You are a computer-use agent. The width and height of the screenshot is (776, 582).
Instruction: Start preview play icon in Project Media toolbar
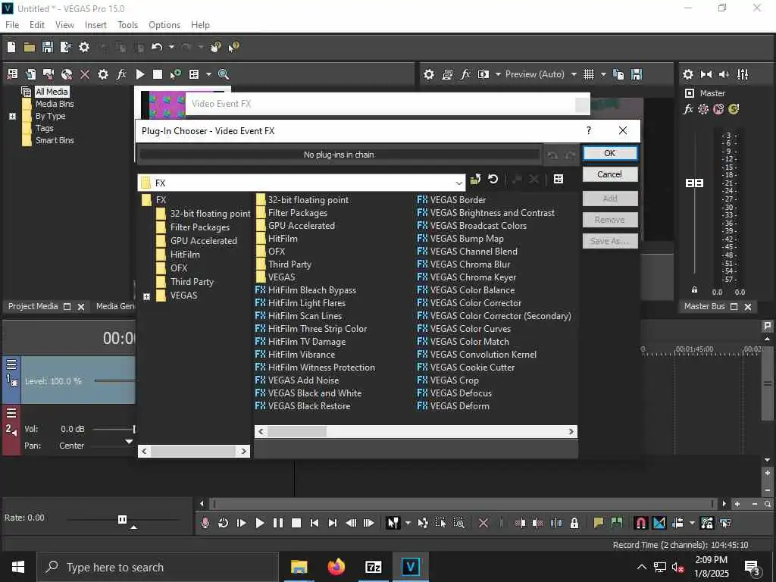140,74
